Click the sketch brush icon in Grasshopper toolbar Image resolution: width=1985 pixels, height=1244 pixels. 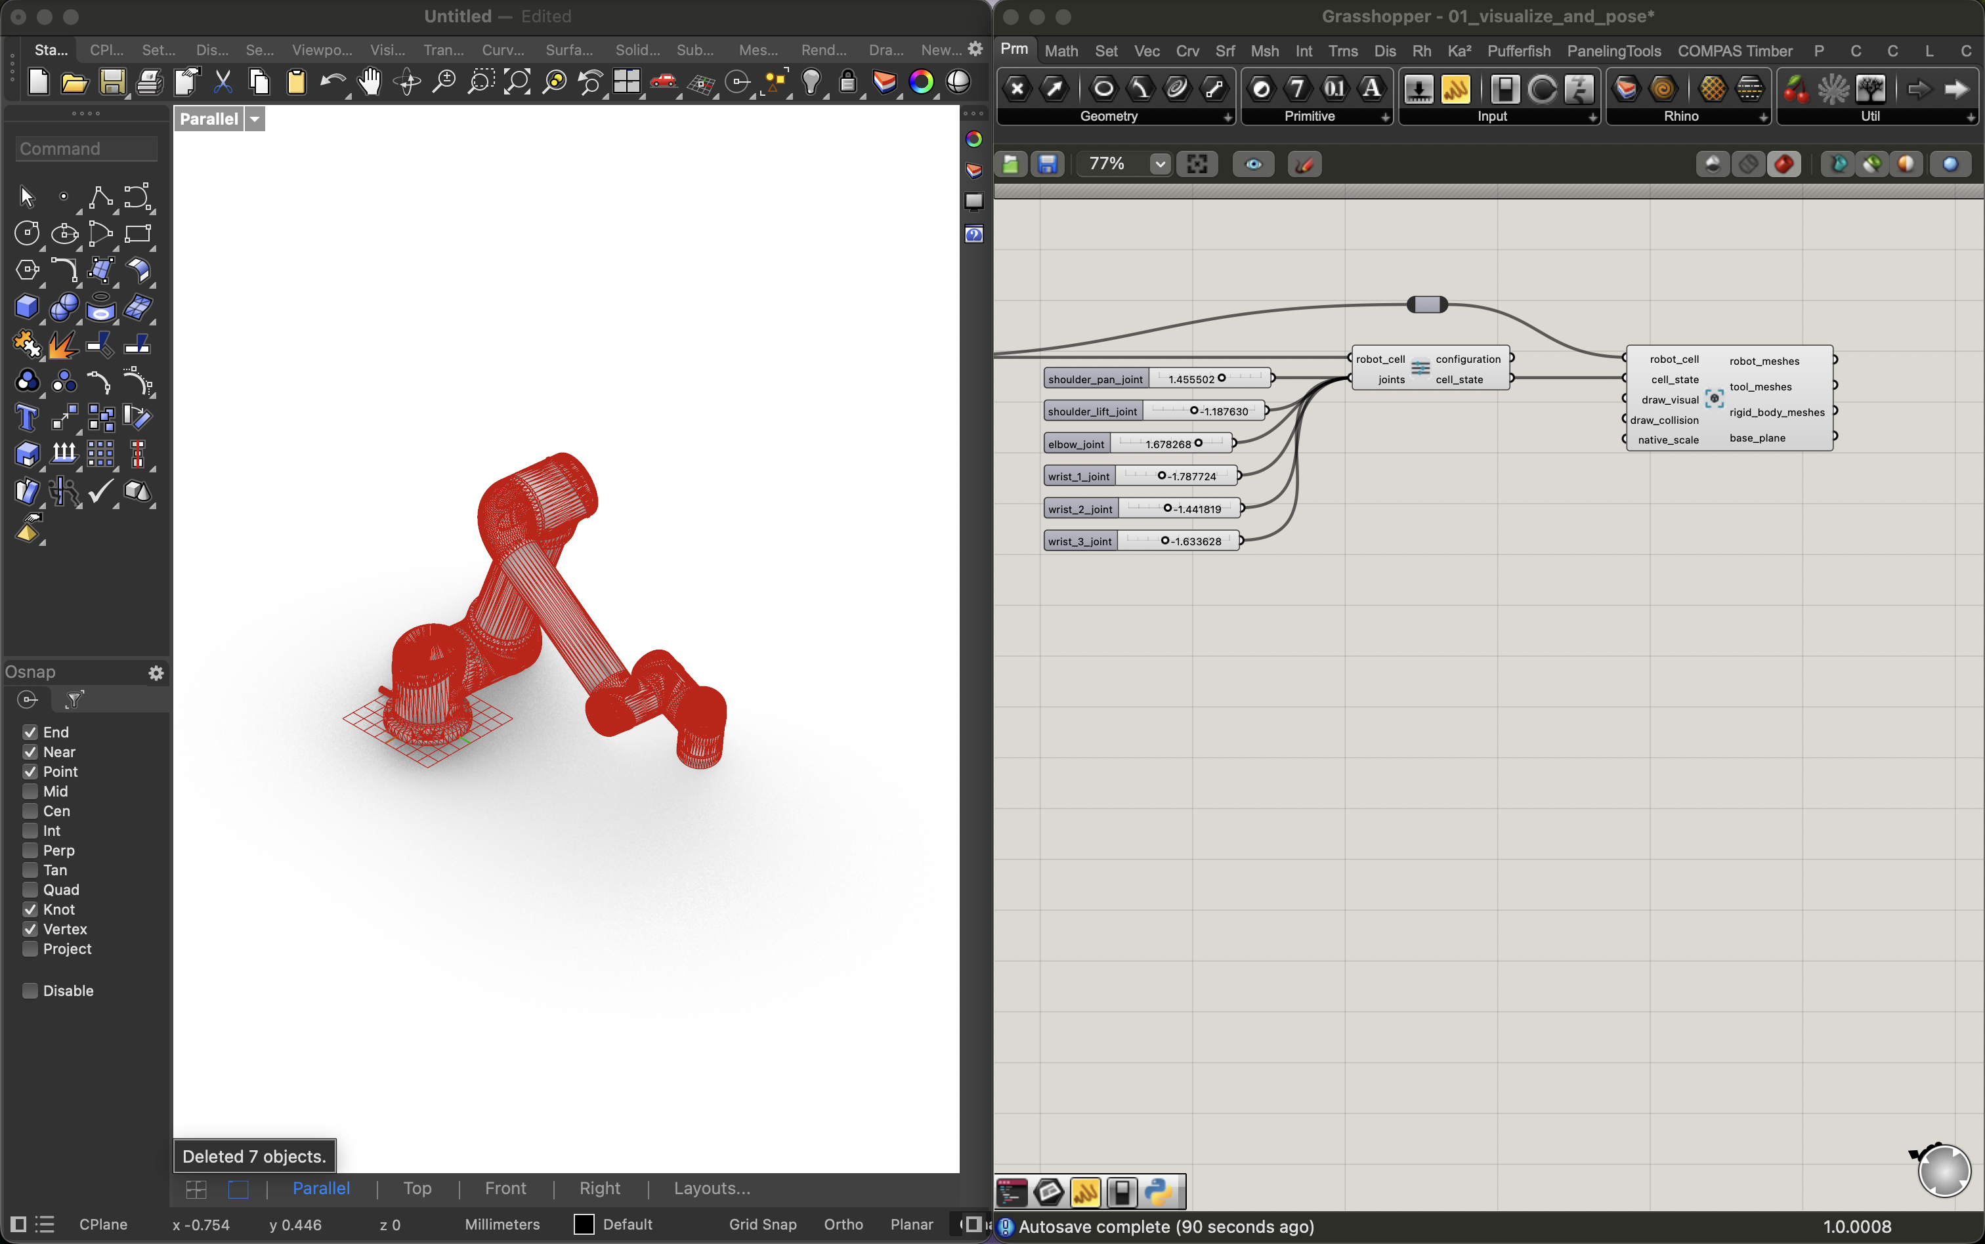[1304, 165]
